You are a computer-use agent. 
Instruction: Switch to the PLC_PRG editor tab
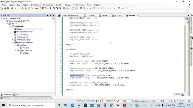point(118,15)
